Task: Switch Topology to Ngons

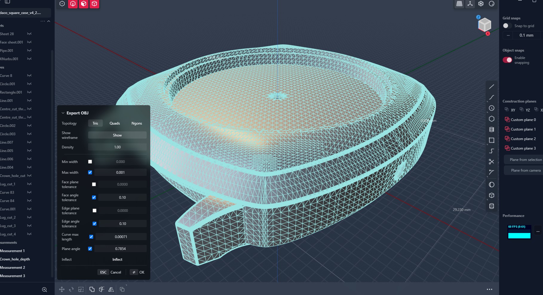Action: tap(137, 123)
